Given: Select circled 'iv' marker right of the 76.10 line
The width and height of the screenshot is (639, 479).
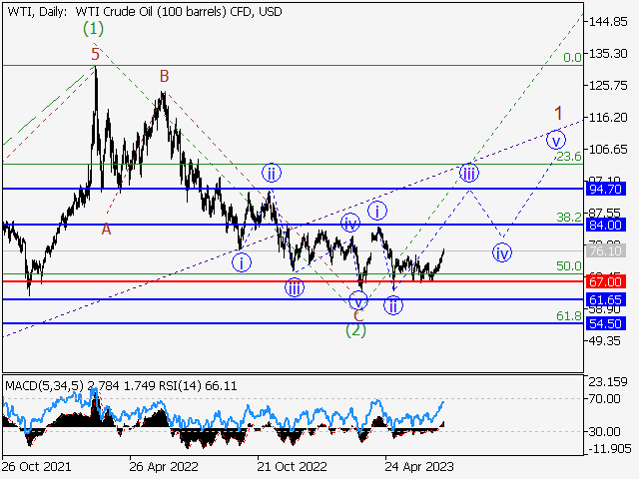Looking at the screenshot, I should pos(501,252).
